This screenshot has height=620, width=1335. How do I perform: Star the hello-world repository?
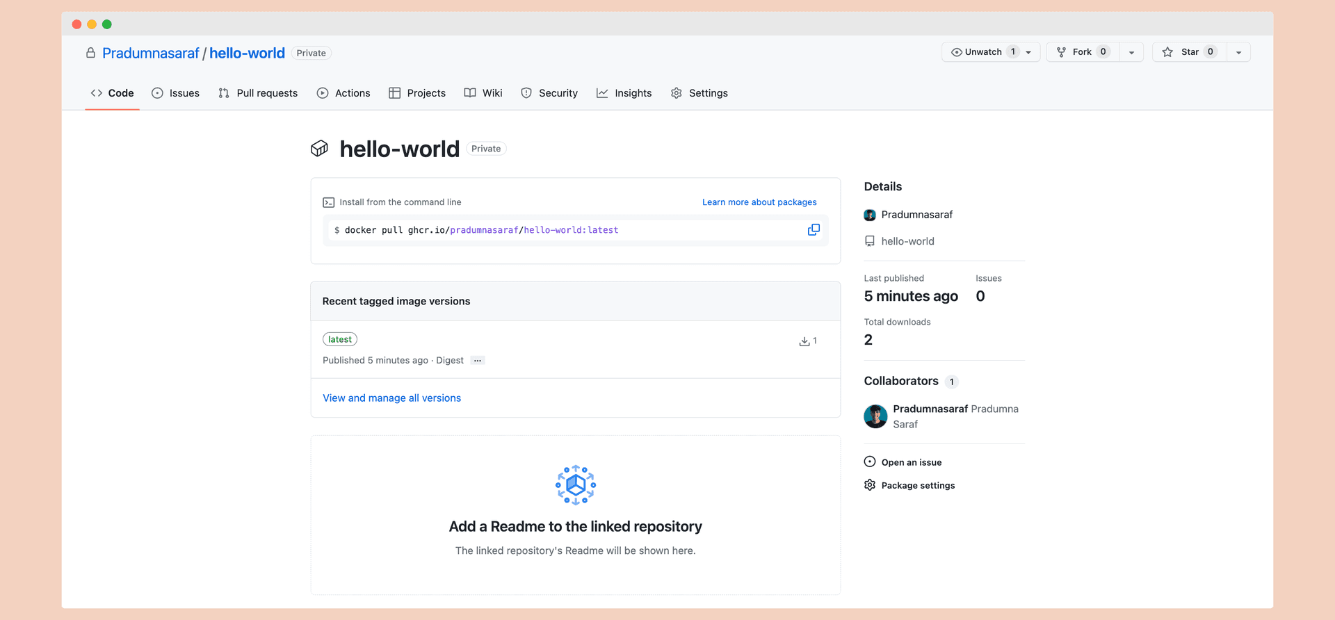(x=1190, y=52)
